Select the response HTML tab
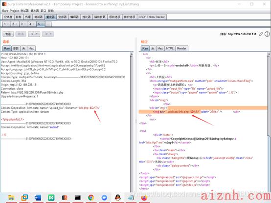Image resolution: width=271 pixels, height=203 pixels. coord(170,48)
